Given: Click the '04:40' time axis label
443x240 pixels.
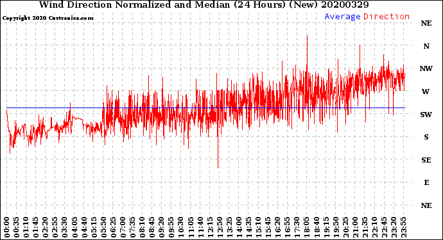Looking at the screenshot, I should tap(84, 227).
